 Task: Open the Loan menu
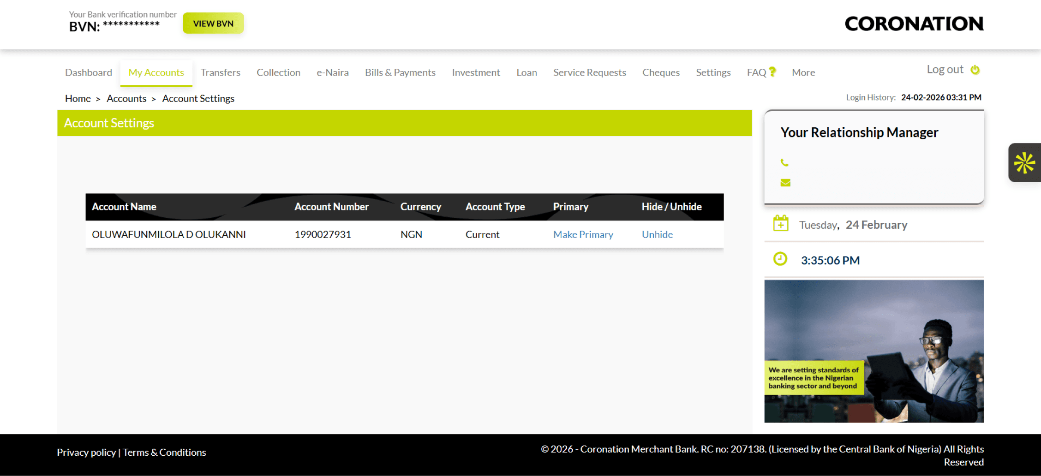click(x=526, y=72)
